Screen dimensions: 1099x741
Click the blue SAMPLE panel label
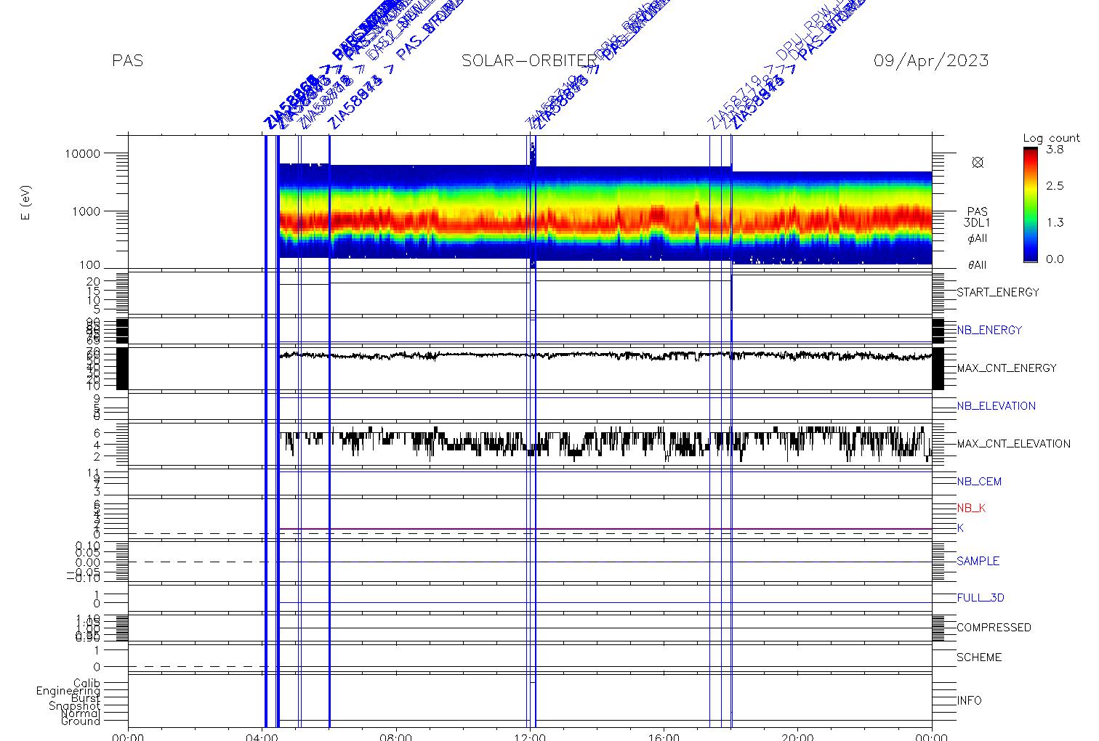[978, 562]
